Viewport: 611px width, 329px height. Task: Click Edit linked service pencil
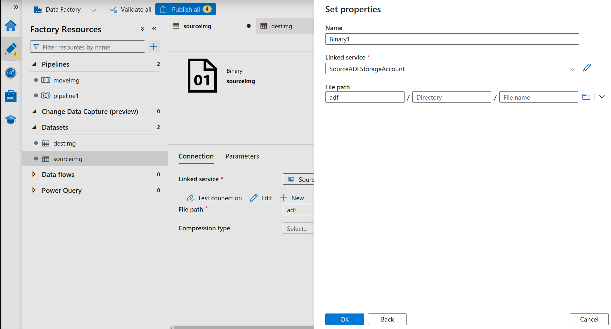261,198
